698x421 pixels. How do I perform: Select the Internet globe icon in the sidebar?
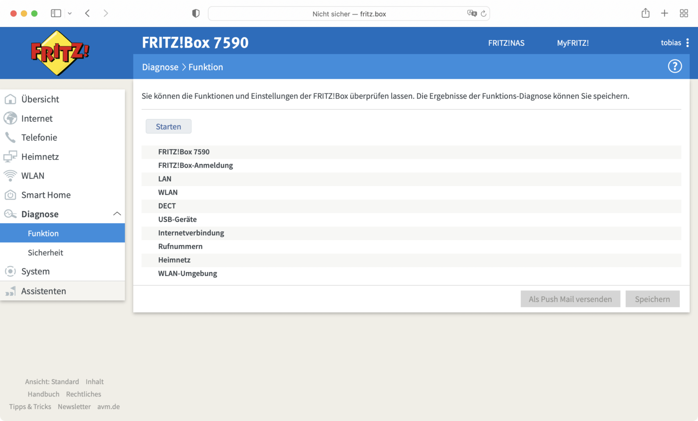click(10, 118)
